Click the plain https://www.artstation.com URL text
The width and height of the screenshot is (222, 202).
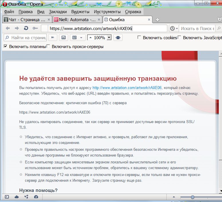point(55,112)
